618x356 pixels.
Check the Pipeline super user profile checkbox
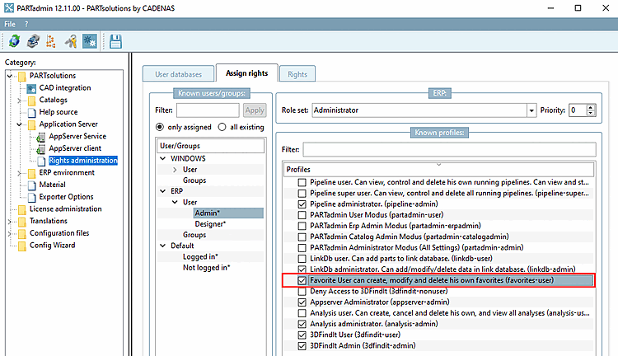(x=302, y=194)
